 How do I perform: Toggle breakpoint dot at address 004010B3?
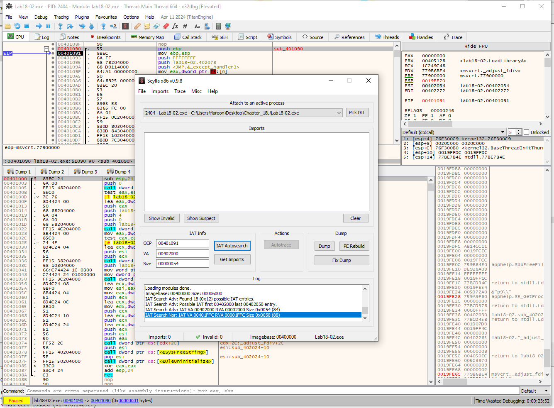(x=53, y=103)
